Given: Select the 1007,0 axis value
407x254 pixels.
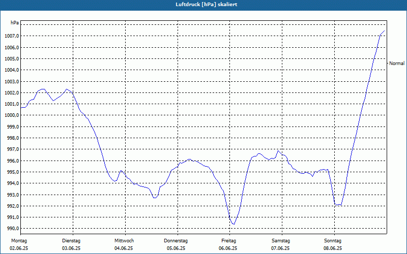Looking at the screenshot, I should 12,36.
